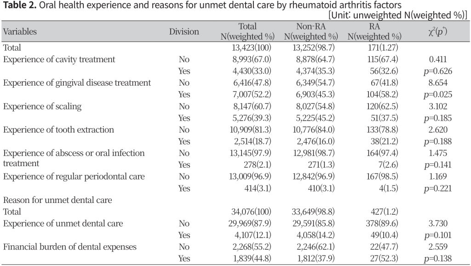Click the "Financial burden of dental expenses" label

coord(69,247)
